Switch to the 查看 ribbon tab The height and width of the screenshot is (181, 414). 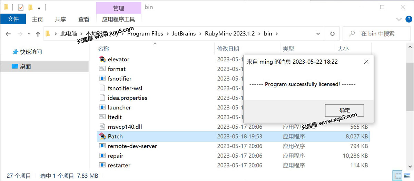pyautogui.click(x=84, y=19)
